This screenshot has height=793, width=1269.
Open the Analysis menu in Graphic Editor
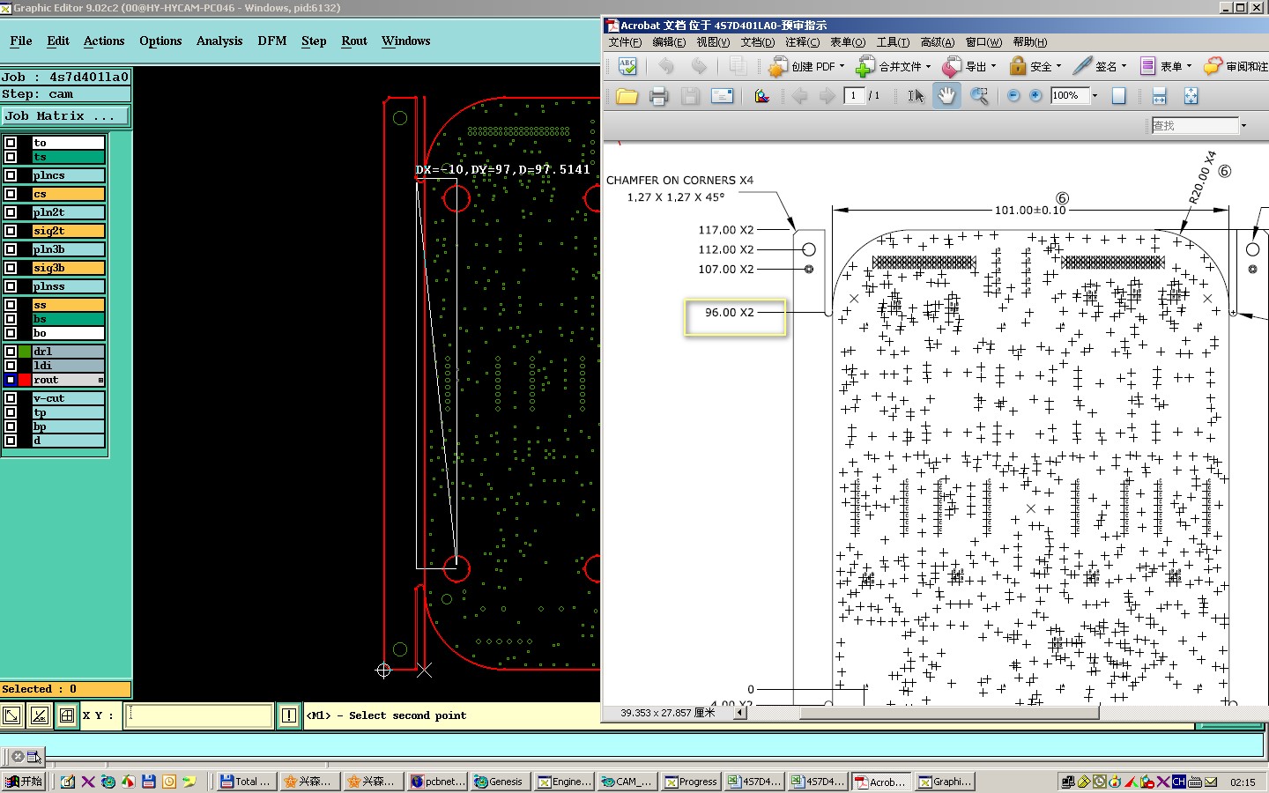(x=219, y=41)
